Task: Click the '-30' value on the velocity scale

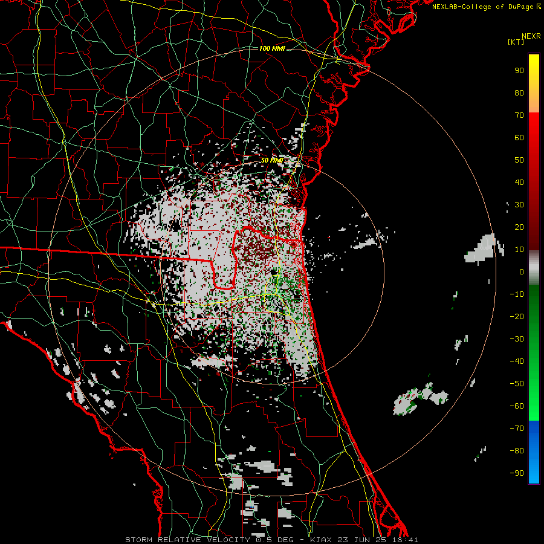Action: coord(517,339)
